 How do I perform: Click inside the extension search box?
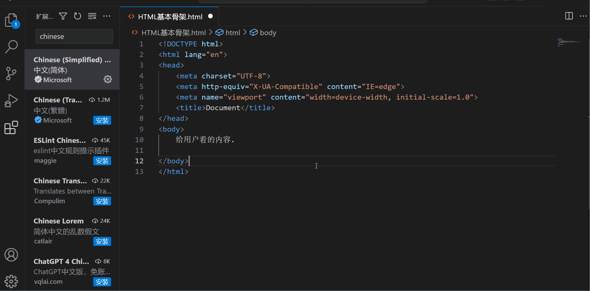(x=74, y=36)
